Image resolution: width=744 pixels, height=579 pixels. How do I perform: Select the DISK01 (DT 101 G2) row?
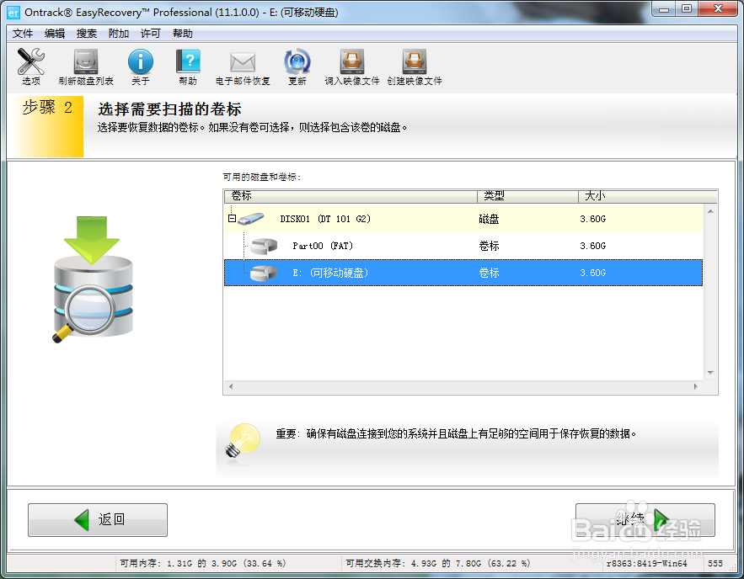tap(463, 219)
